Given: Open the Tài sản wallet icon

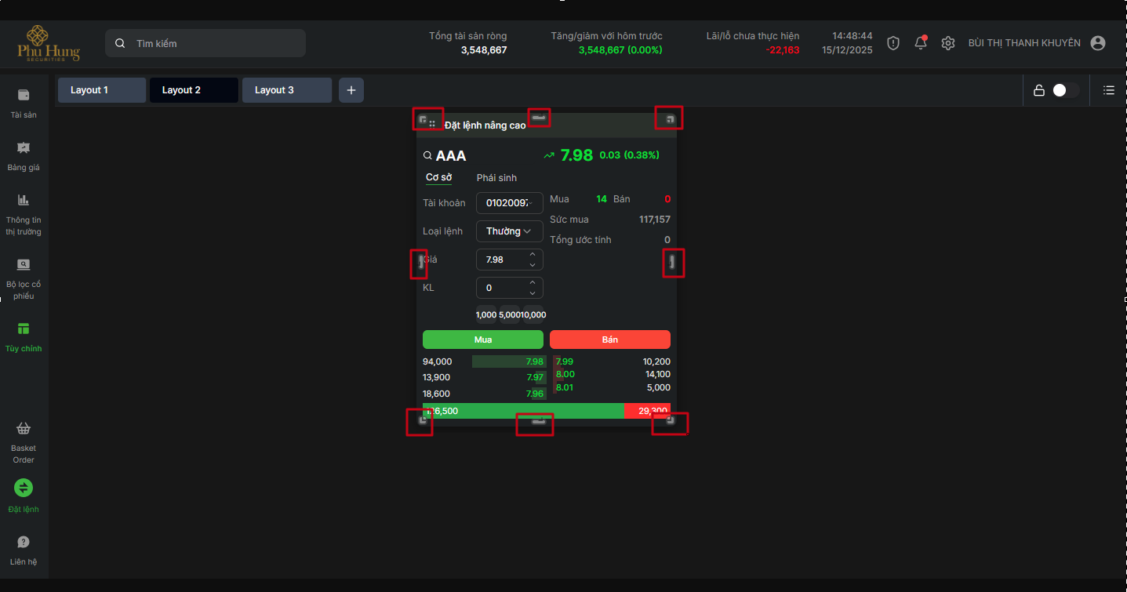Looking at the screenshot, I should tap(24, 96).
